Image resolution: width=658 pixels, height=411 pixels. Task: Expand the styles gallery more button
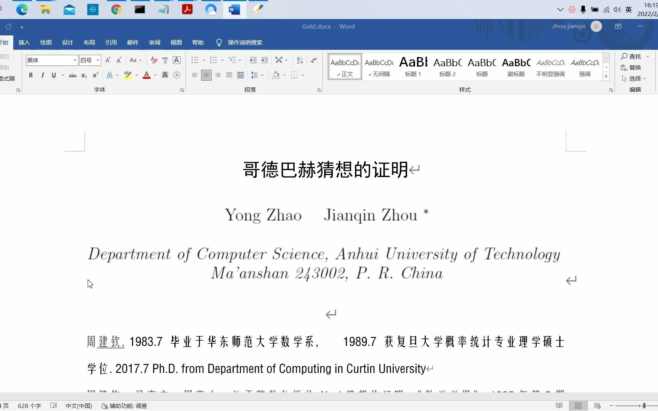coord(606,77)
